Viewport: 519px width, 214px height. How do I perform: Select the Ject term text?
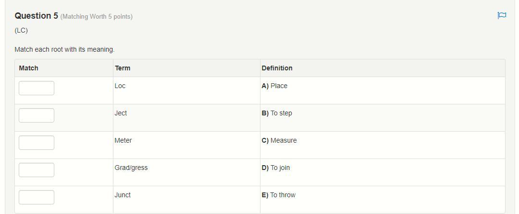coord(121,113)
